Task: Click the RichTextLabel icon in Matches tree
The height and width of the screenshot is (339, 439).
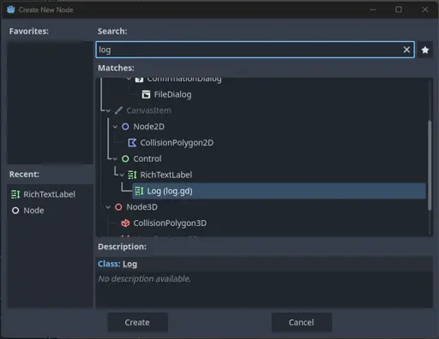Action: 132,175
